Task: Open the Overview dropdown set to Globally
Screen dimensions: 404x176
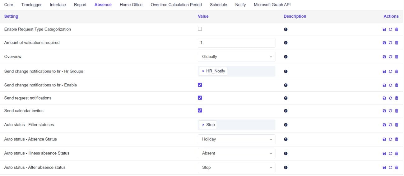Action: click(x=236, y=57)
